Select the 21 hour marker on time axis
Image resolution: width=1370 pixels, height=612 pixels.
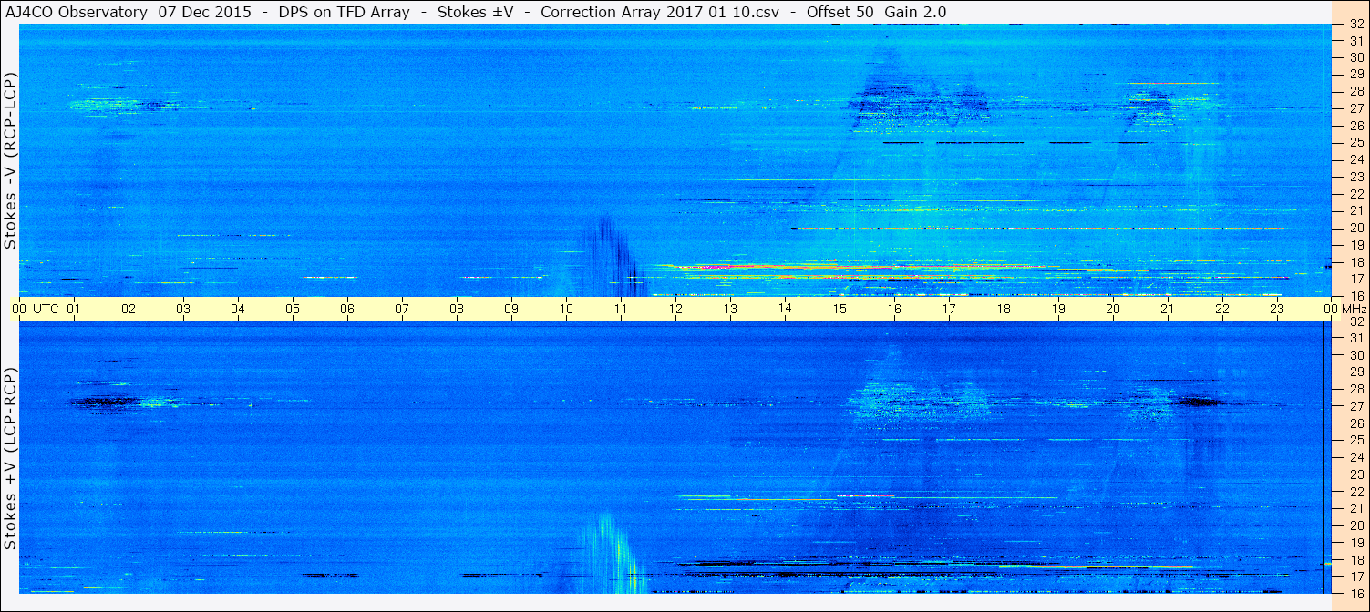point(1168,309)
